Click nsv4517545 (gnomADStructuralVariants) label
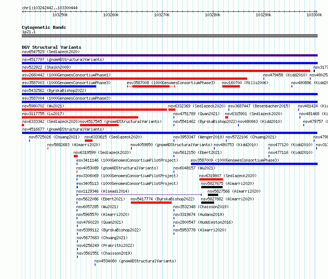 (121, 121)
